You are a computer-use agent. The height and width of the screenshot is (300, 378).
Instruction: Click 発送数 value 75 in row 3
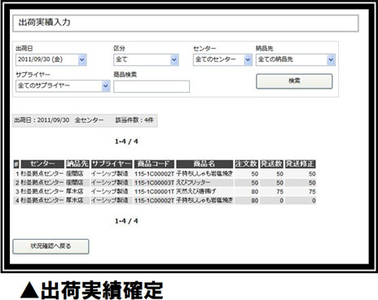(279, 192)
